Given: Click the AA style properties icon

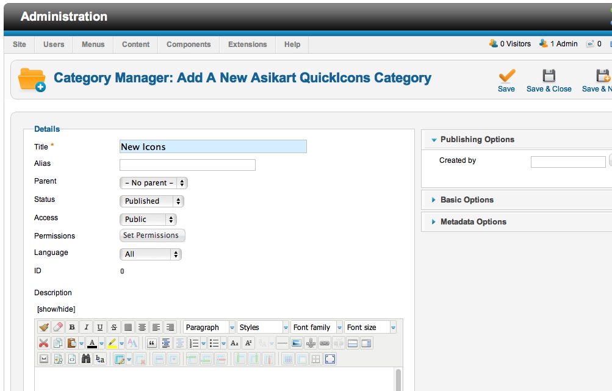Looking at the screenshot, I should (x=132, y=343).
